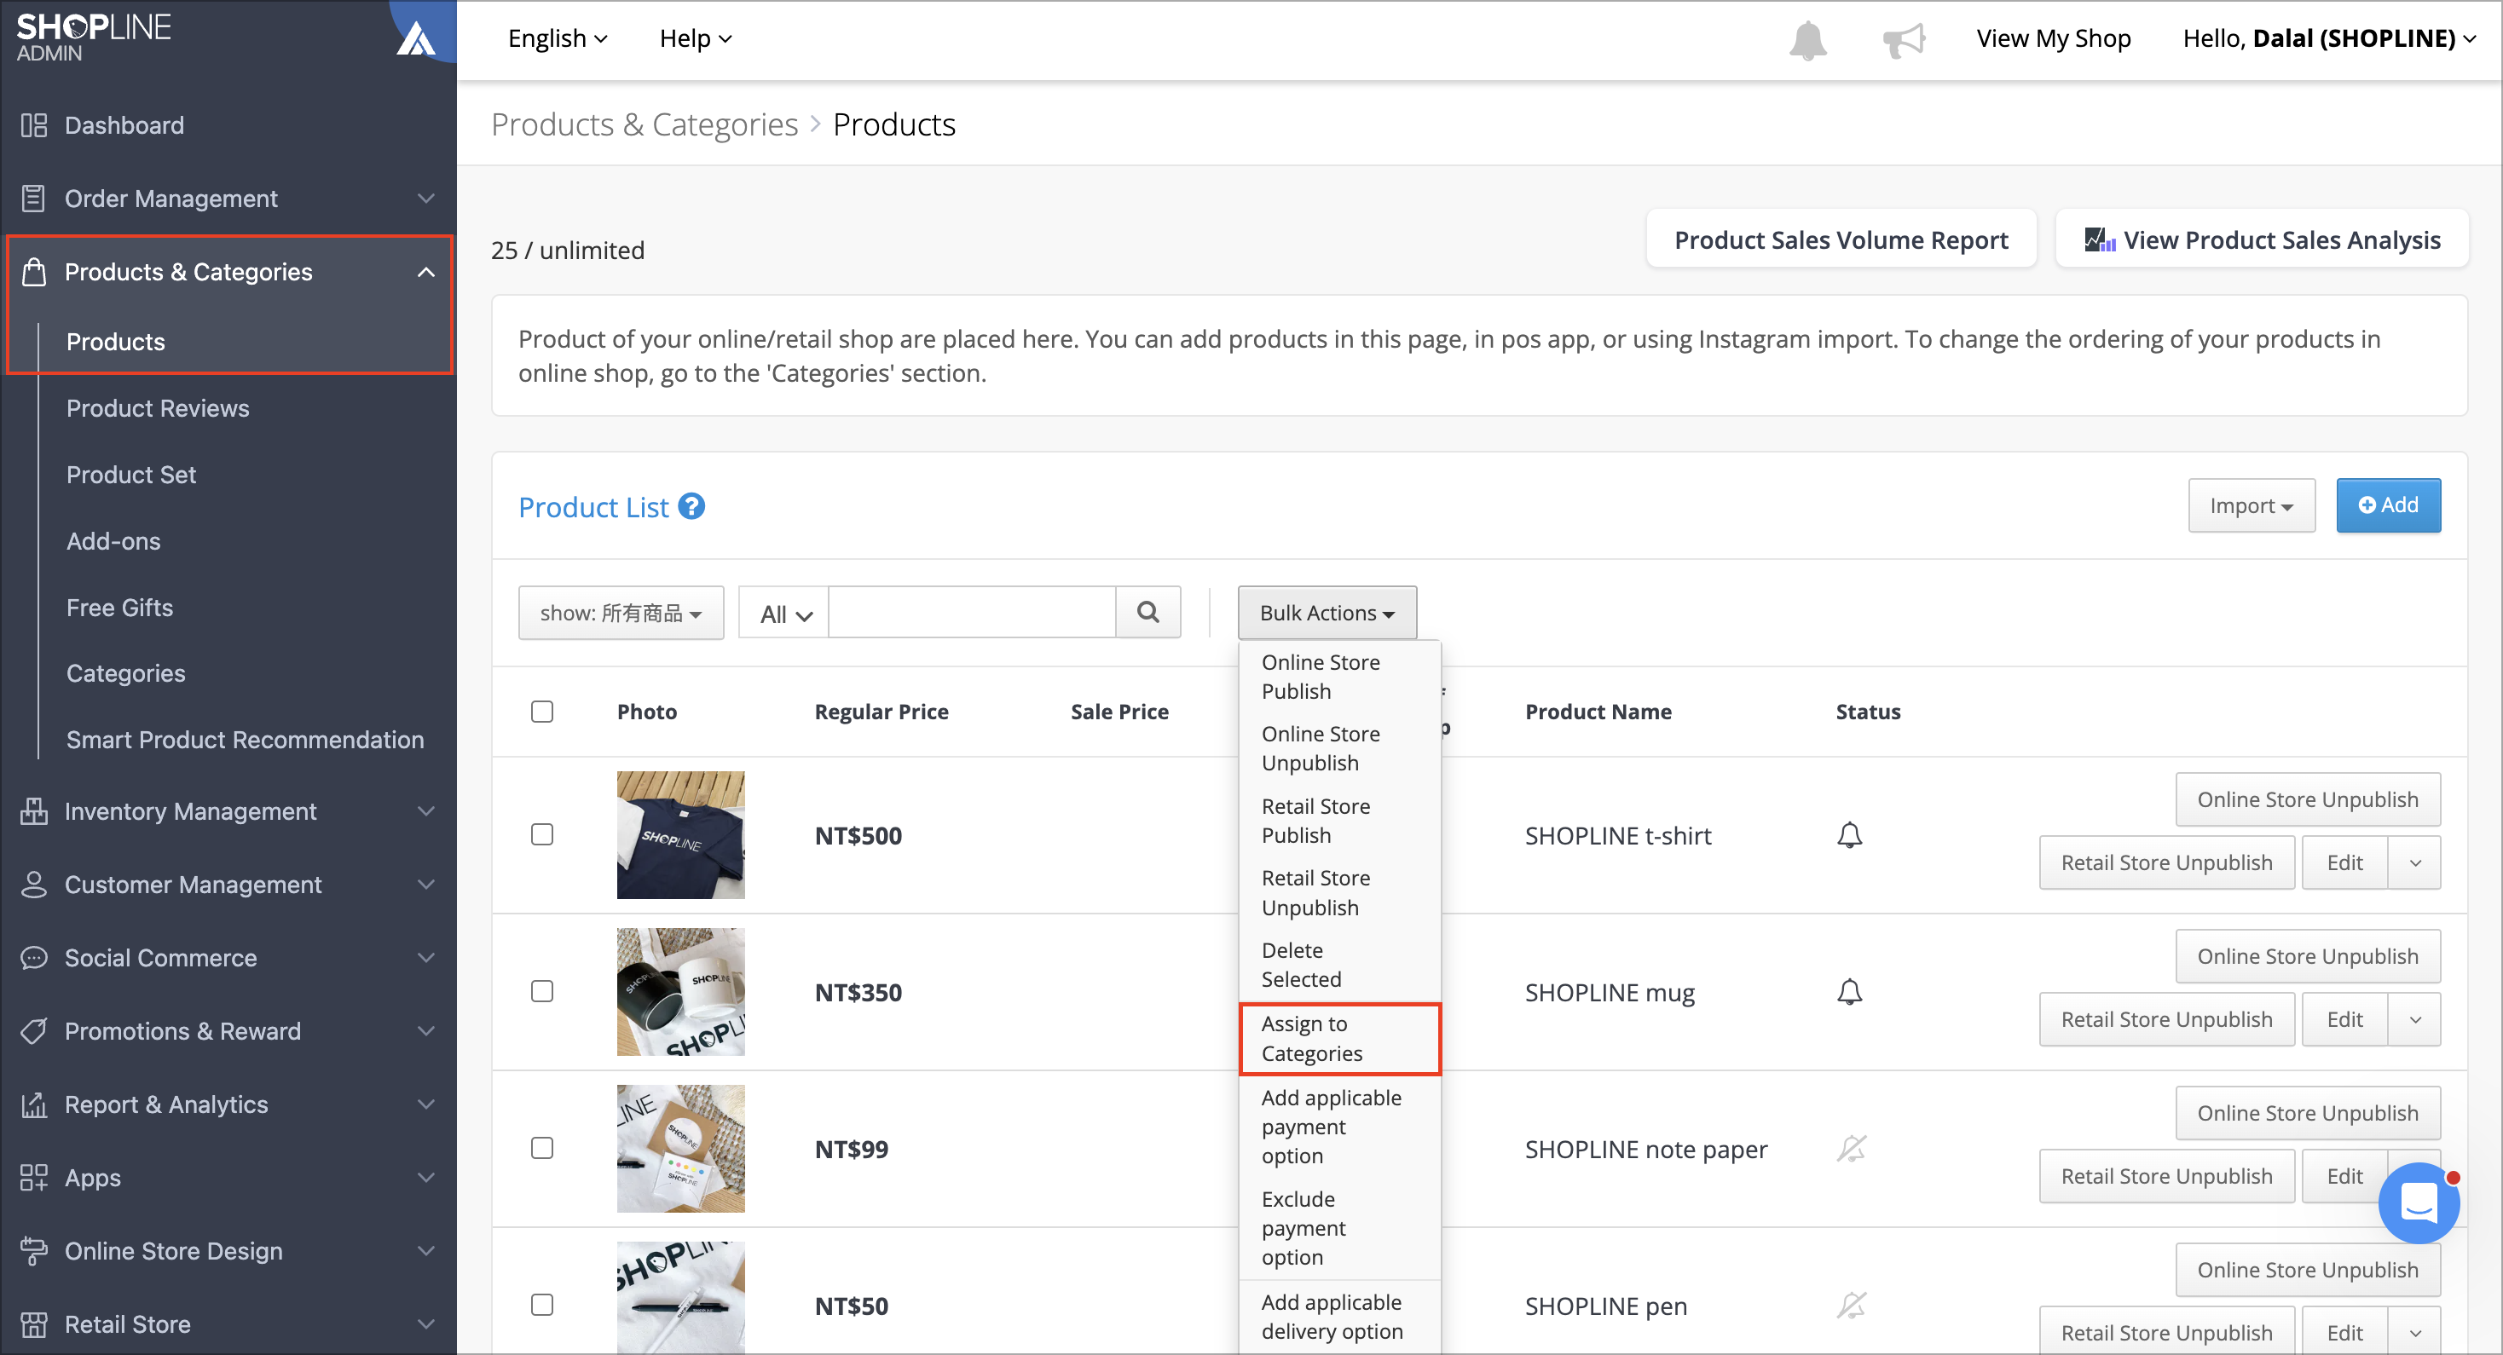Open Product Reviews in sidebar
Image resolution: width=2503 pixels, height=1355 pixels.
pos(158,408)
